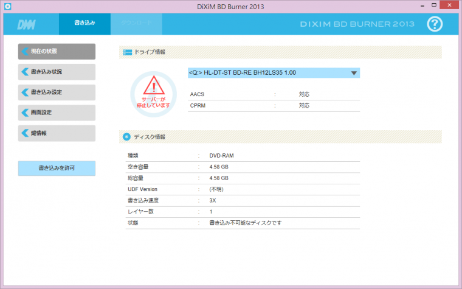Open the 現在の状態 sidebar item
The height and width of the screenshot is (289, 462).
(x=57, y=51)
